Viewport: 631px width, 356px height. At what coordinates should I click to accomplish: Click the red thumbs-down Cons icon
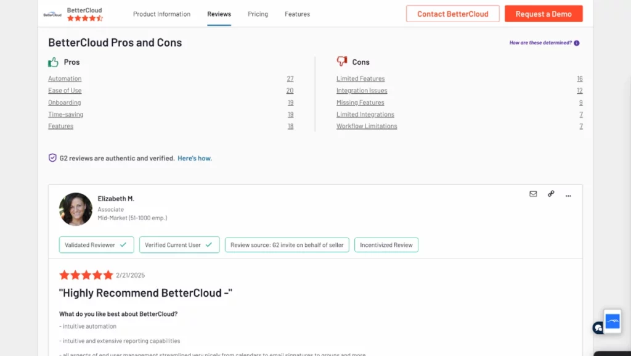341,62
